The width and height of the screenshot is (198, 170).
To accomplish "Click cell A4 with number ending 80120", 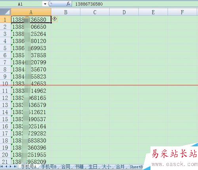I will 31,41.
